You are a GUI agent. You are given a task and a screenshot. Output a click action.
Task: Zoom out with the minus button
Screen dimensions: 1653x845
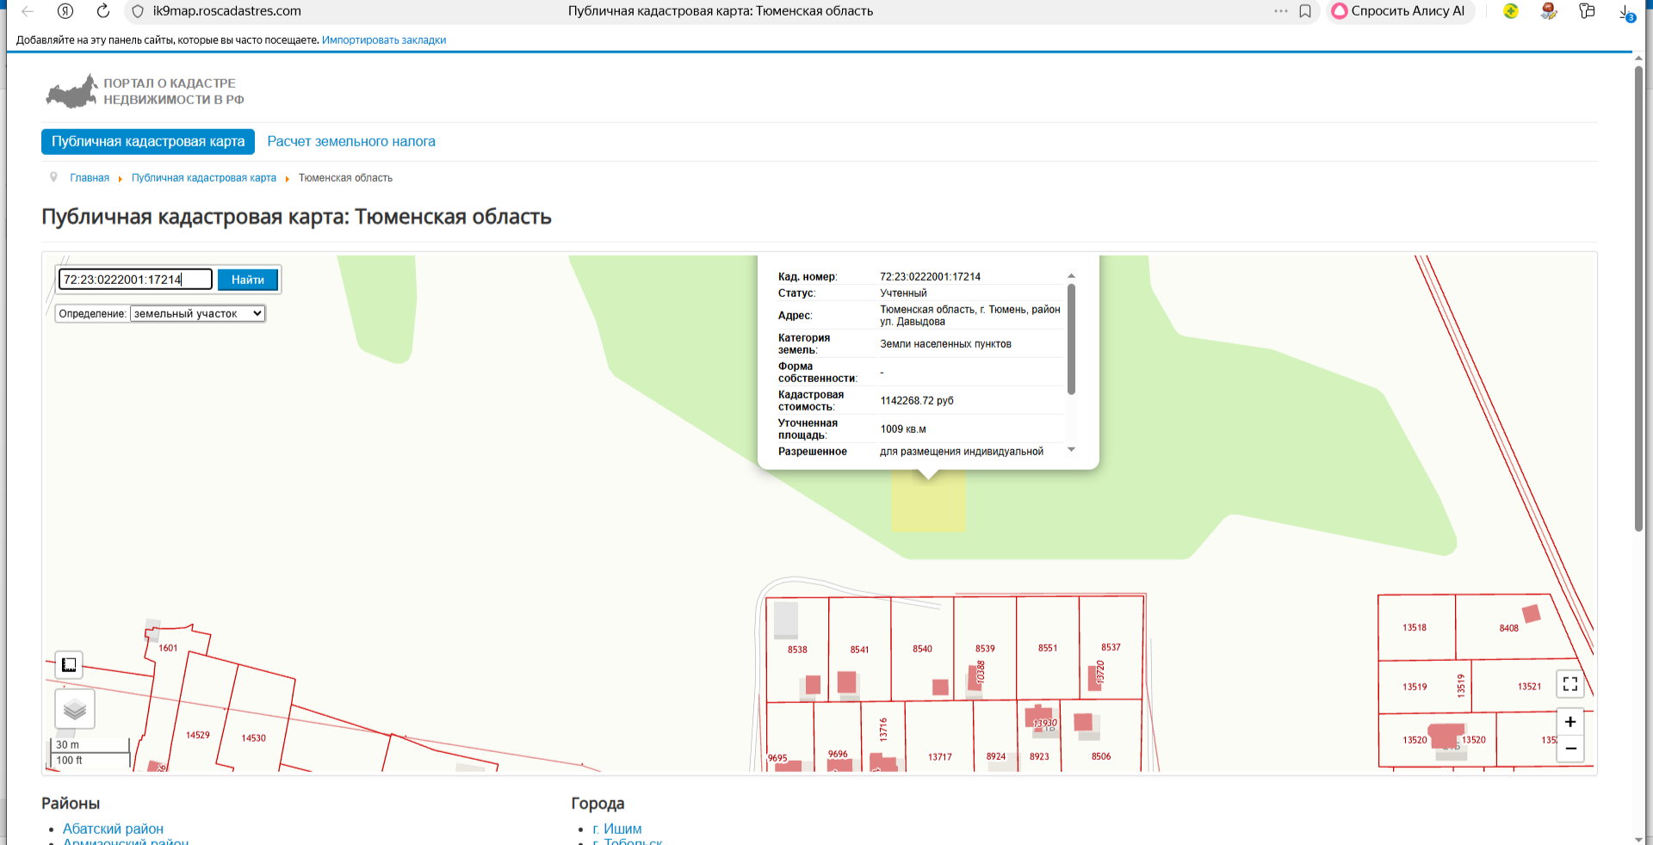pyautogui.click(x=1570, y=749)
